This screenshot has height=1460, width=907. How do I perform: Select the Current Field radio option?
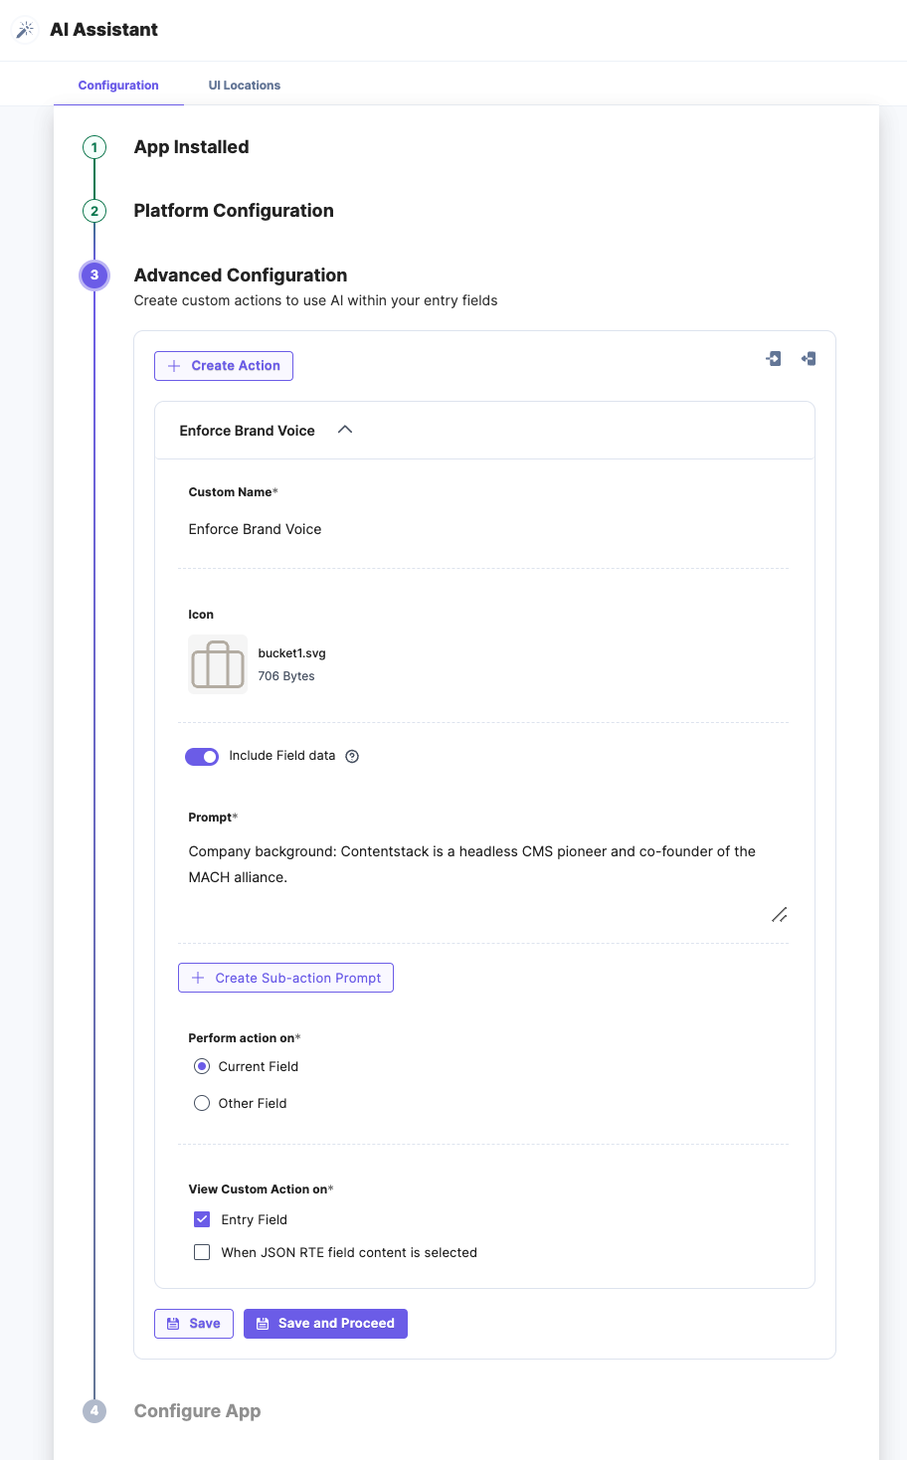click(202, 1066)
